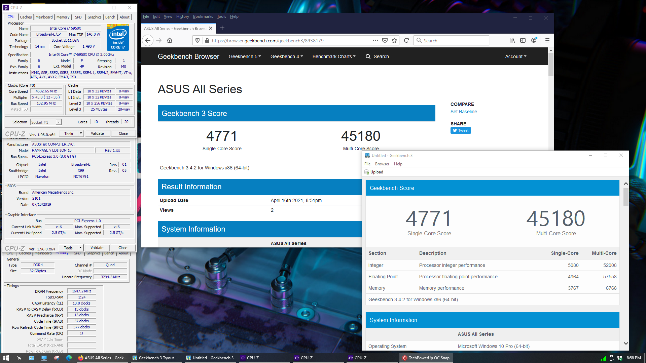Click the Firefox address bar URL
Screen dimensions: 646x363
[x=267, y=41]
